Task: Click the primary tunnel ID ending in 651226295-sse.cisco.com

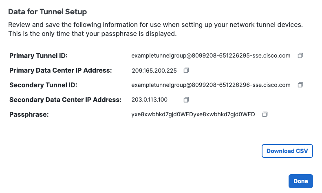Action: click(211, 55)
